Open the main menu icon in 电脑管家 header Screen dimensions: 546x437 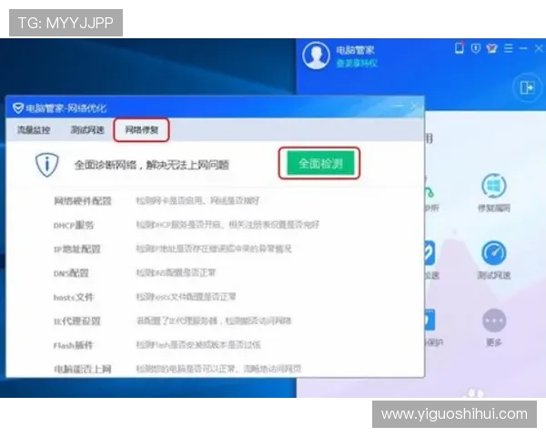point(509,48)
